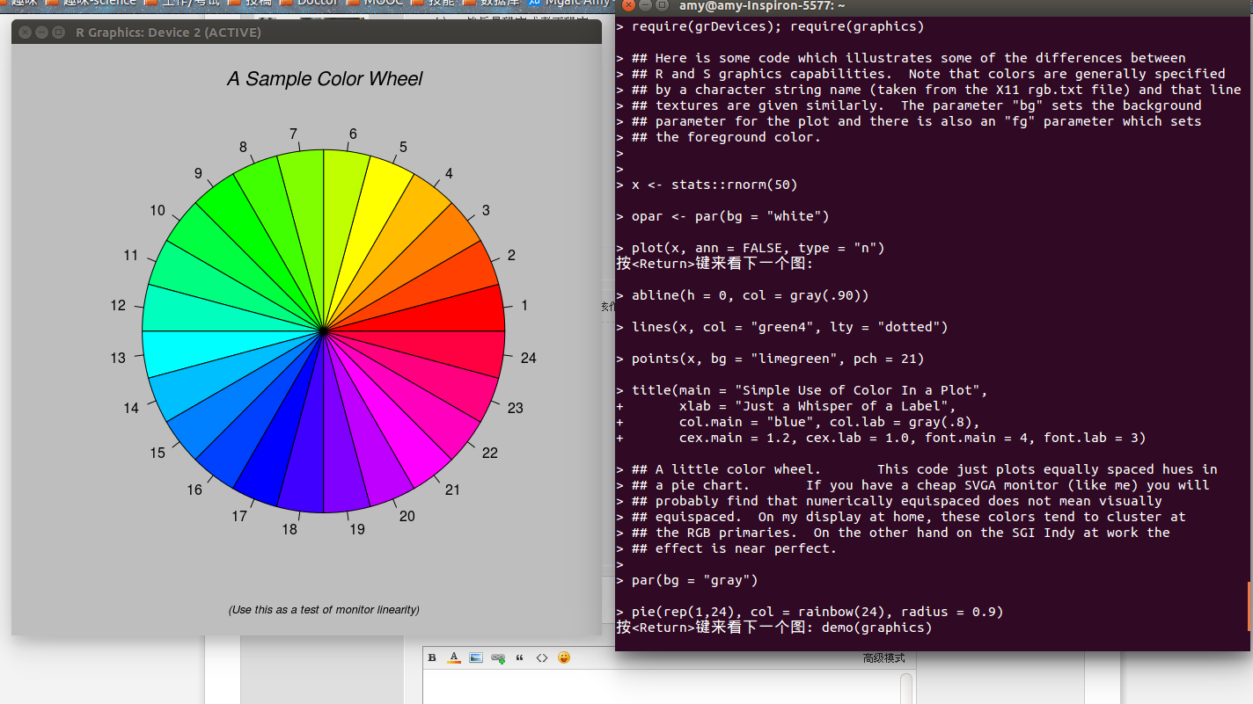Click the last terminal prompt ending 'demo(graphics)'
The image size is (1253, 704).
(773, 628)
